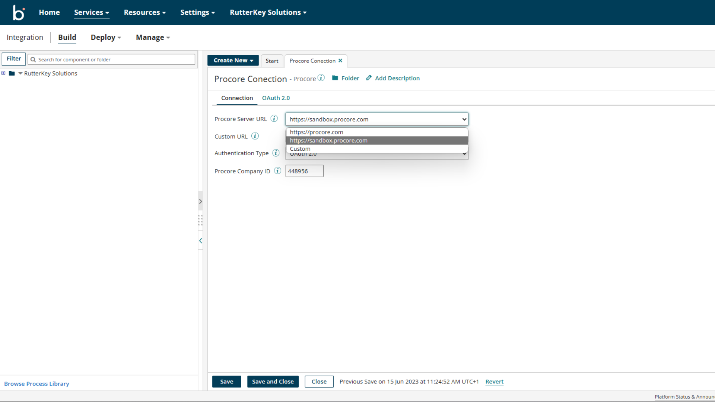Click the panel divider drag handle

click(200, 220)
